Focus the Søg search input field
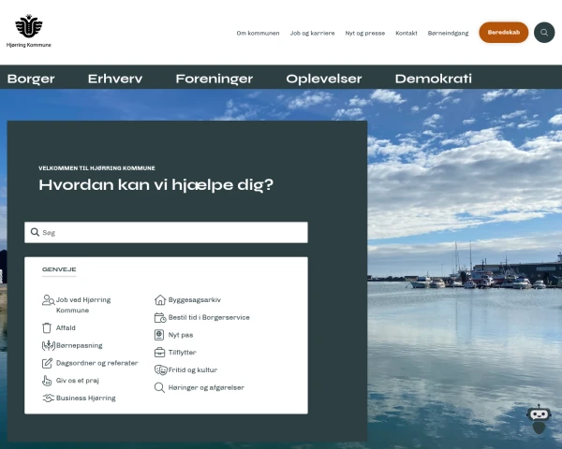Image resolution: width=562 pixels, height=449 pixels. pyautogui.click(x=166, y=232)
